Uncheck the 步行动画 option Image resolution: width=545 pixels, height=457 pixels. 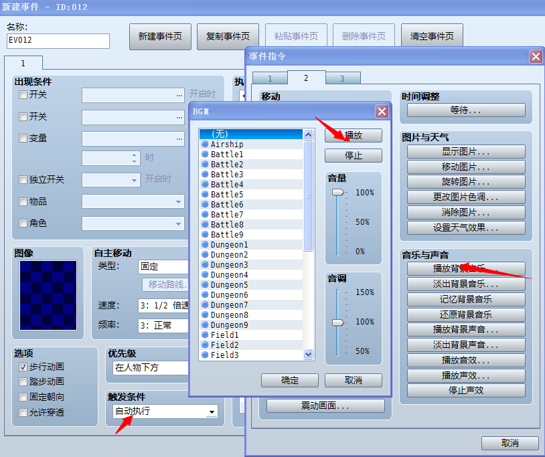pos(23,367)
